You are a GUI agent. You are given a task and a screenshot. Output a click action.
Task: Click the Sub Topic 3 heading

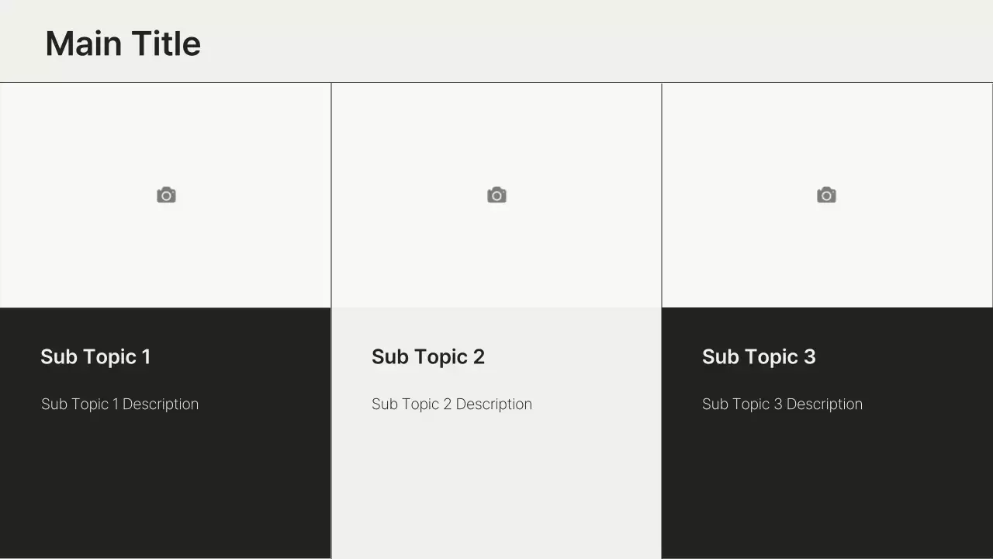pos(759,356)
